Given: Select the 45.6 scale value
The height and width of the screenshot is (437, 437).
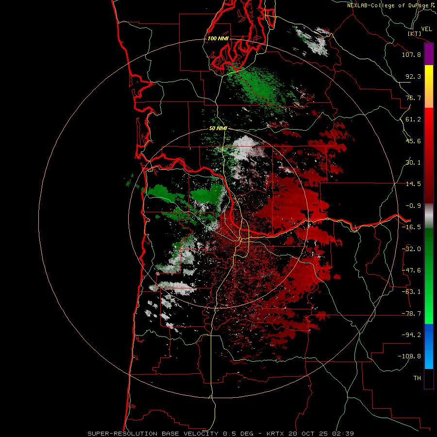Looking at the screenshot, I should (413, 141).
